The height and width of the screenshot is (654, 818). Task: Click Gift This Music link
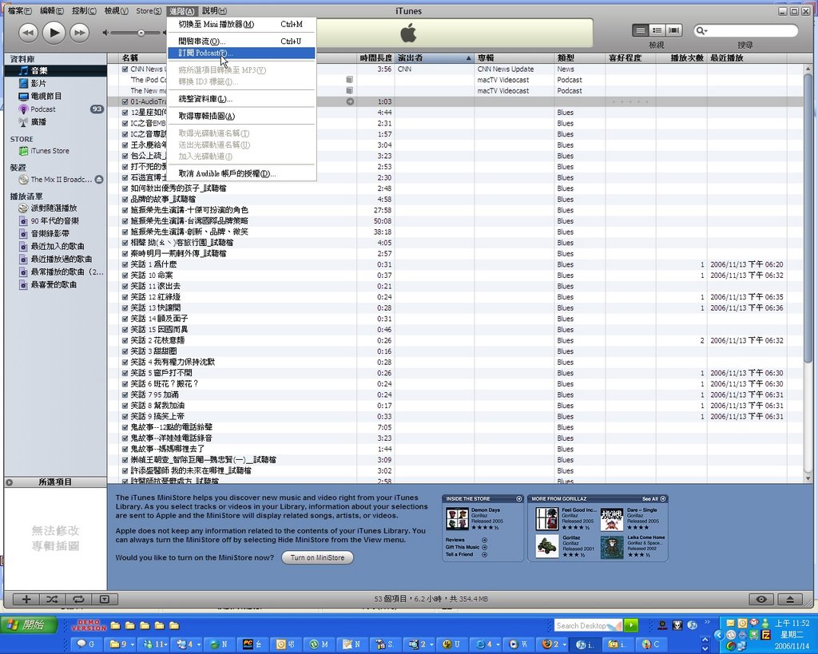(x=466, y=547)
